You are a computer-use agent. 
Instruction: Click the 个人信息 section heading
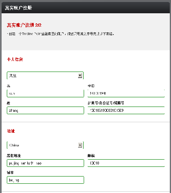click(x=15, y=59)
